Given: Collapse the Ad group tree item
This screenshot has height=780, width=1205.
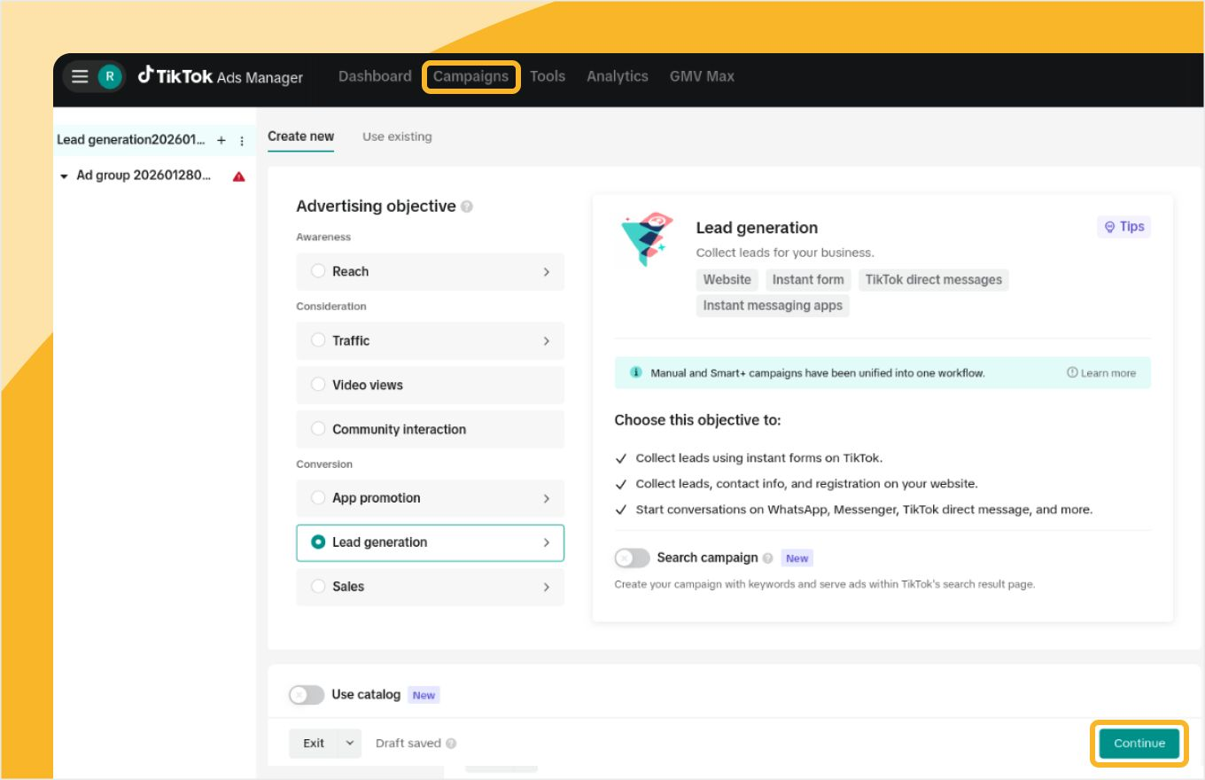Looking at the screenshot, I should (64, 176).
